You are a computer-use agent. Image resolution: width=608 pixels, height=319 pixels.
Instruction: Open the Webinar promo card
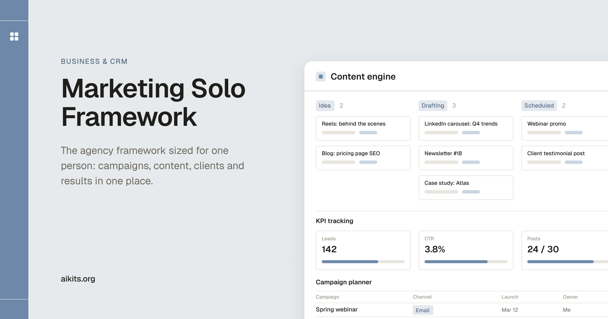click(565, 128)
